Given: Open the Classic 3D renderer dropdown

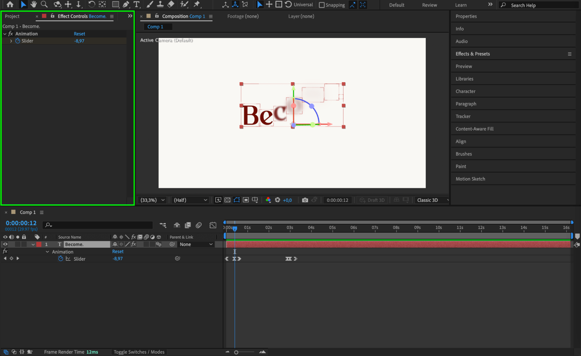Looking at the screenshot, I should pyautogui.click(x=432, y=200).
